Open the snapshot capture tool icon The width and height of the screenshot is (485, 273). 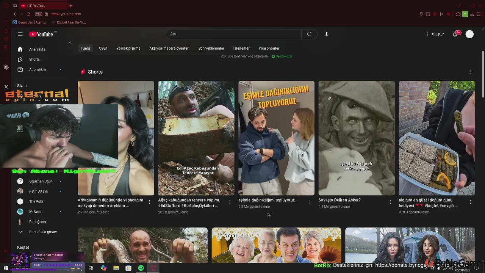(428, 14)
